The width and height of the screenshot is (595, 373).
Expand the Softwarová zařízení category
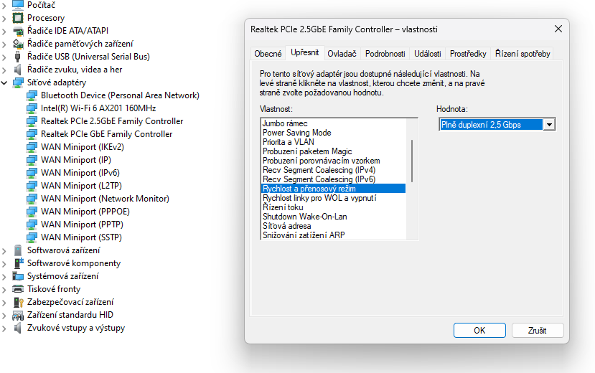pos(6,250)
